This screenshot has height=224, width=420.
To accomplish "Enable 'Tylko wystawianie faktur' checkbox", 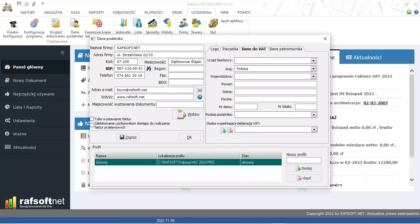I will (92, 119).
